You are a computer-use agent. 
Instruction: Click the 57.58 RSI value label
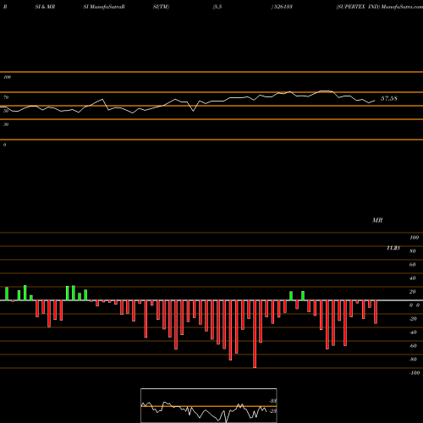click(x=389, y=98)
